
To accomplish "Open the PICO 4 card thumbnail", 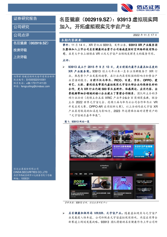I will [144, 137].
